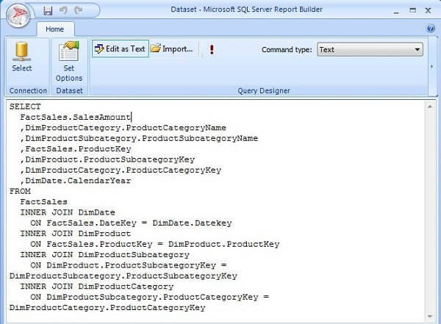Viewport: 441px width, 324px height.
Task: Click on DimProductCategory.ProductCategoryName text
Action: tap(126, 128)
